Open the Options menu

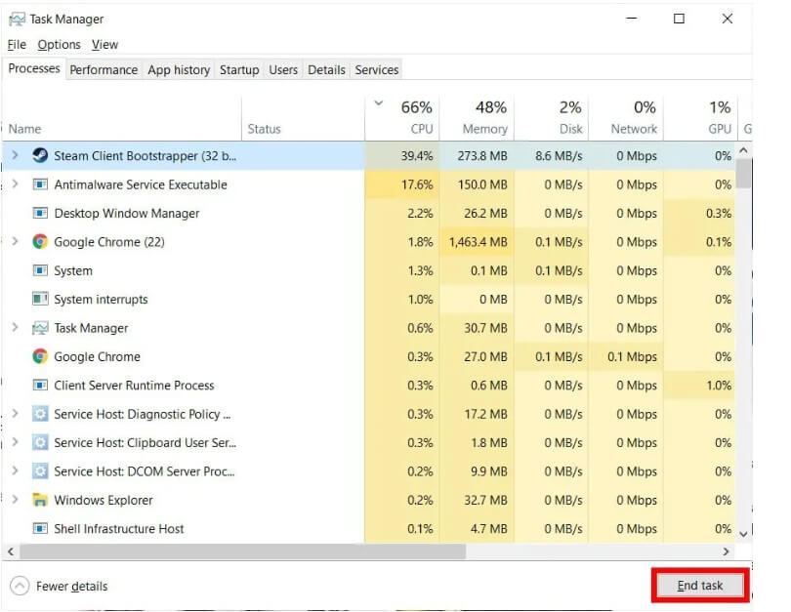click(x=59, y=45)
